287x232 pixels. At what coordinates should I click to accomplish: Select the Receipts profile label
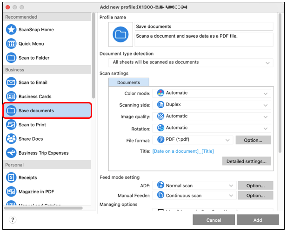27,177
